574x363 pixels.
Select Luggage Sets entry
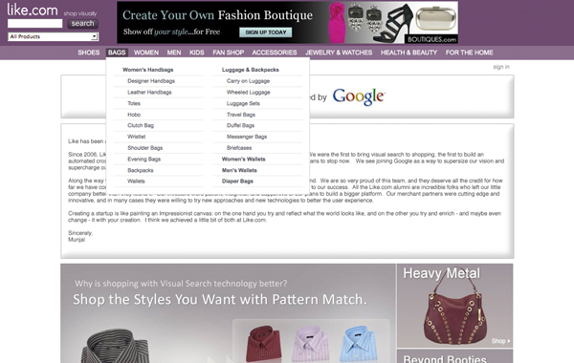pos(243,103)
